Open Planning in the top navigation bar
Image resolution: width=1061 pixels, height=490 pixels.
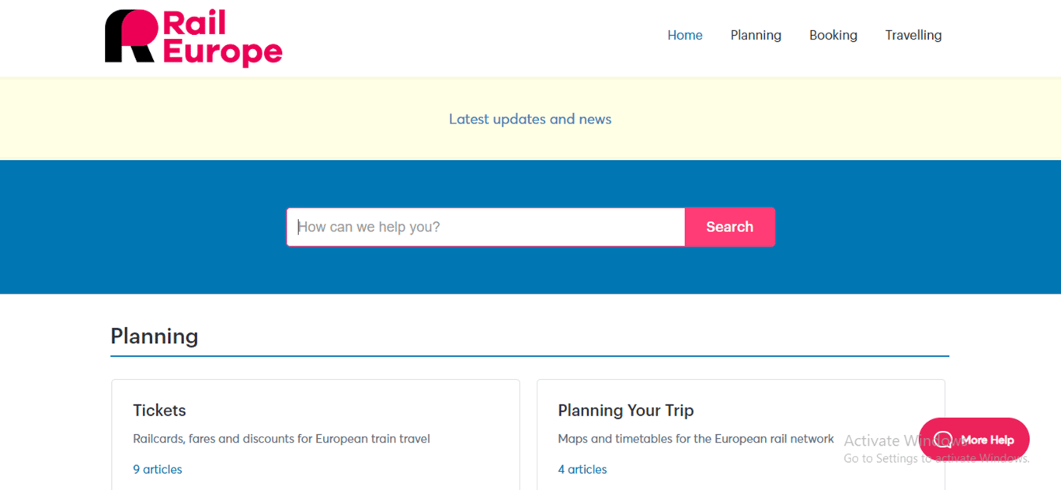[x=755, y=35]
